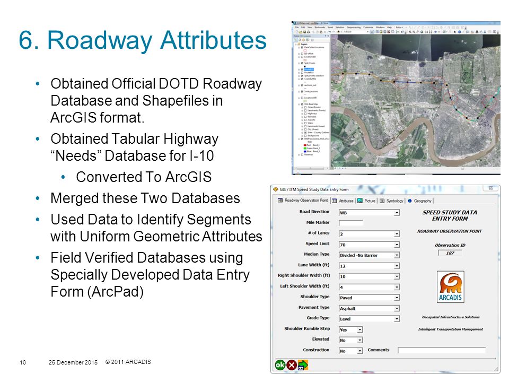Toggle the USA Base Map layer checkbox

[x=302, y=104]
